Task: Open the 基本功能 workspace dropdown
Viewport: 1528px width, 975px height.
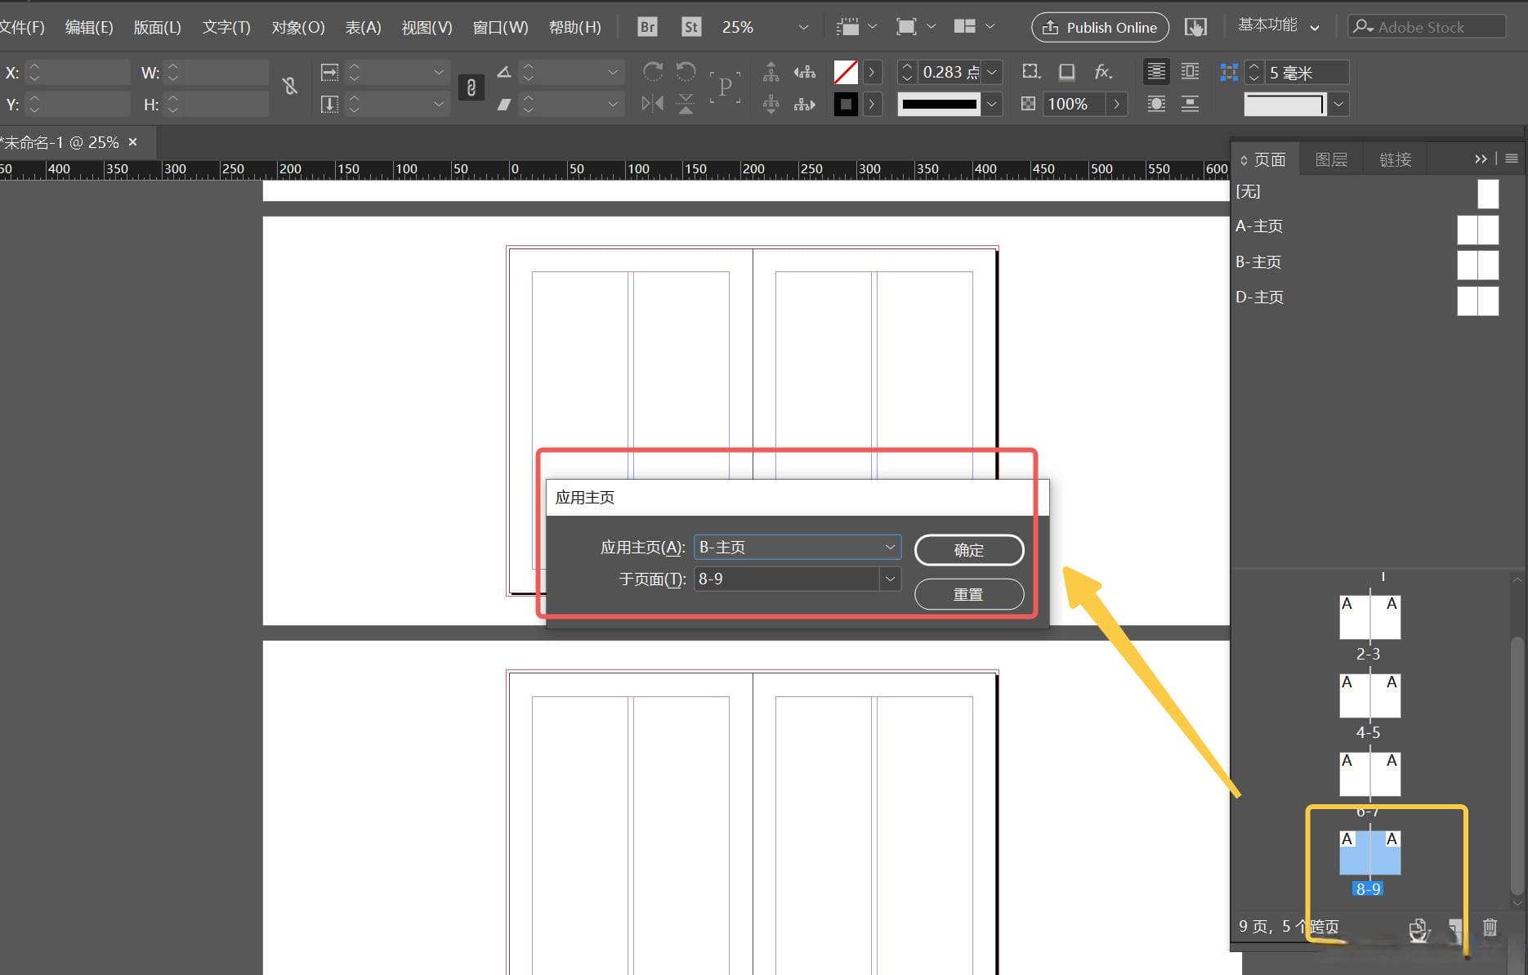Action: point(1278,25)
